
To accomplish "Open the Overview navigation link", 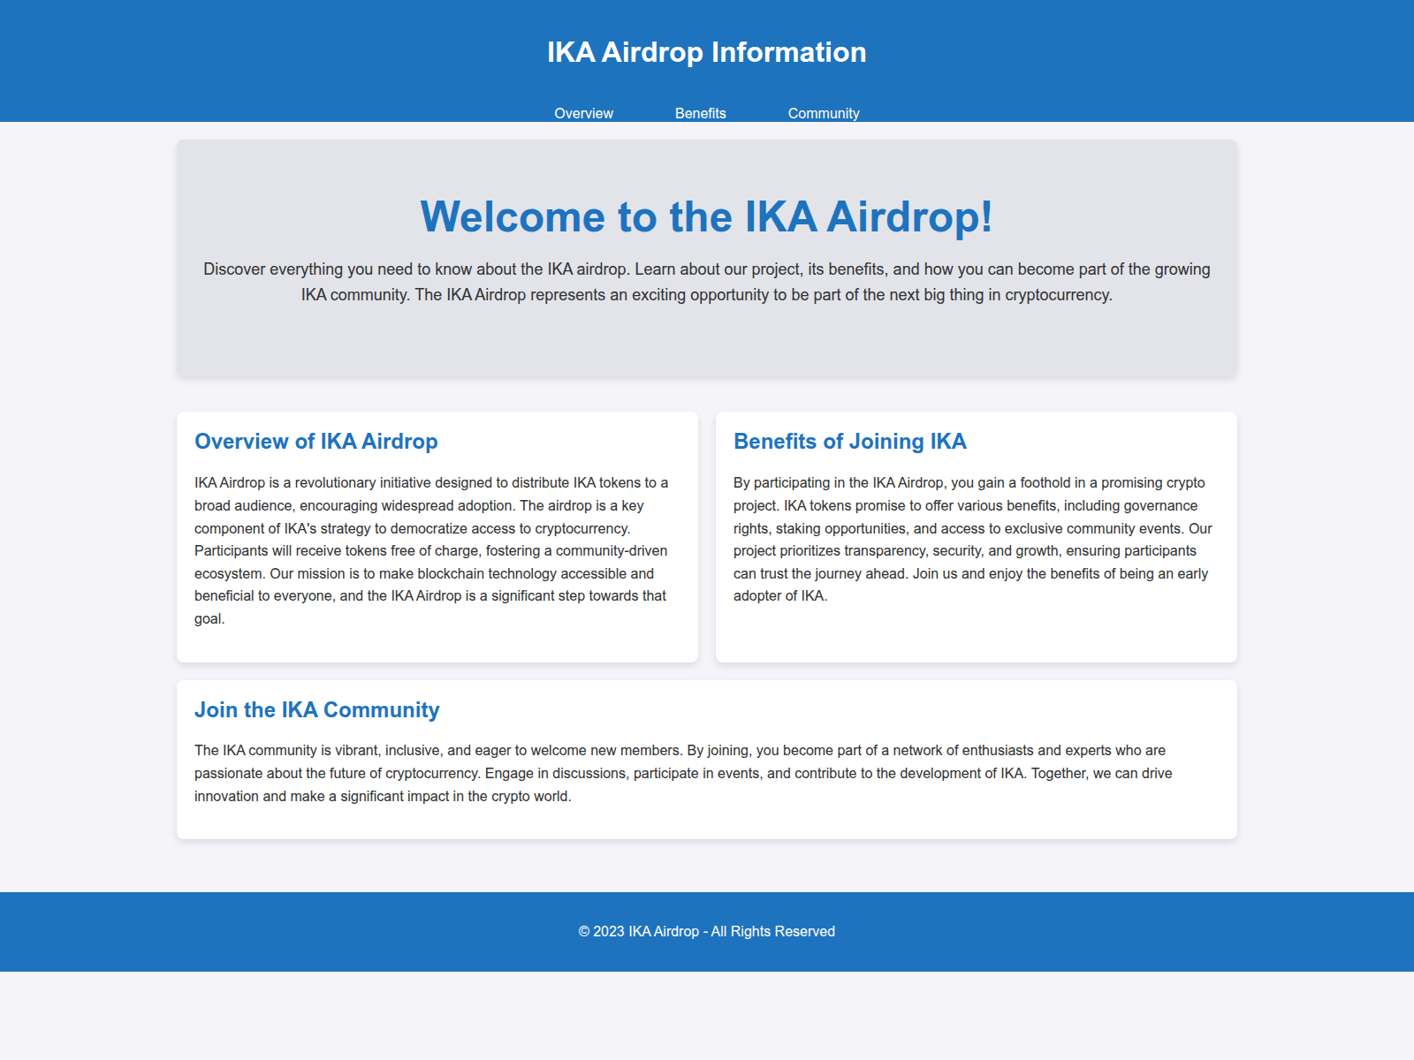I will pos(583,113).
